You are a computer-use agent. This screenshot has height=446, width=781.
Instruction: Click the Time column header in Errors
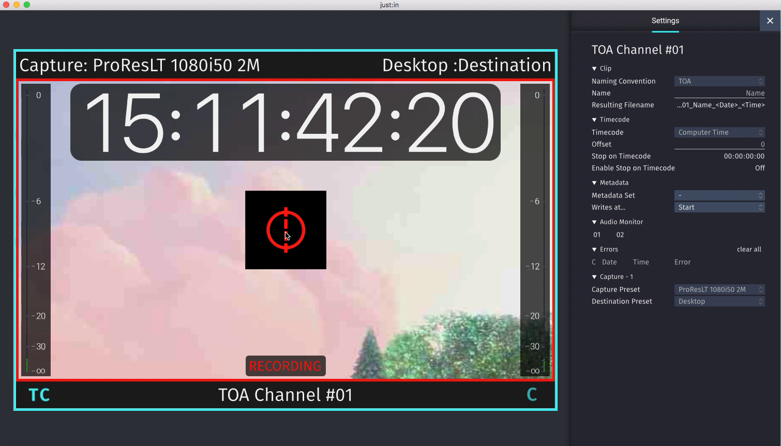(641, 262)
